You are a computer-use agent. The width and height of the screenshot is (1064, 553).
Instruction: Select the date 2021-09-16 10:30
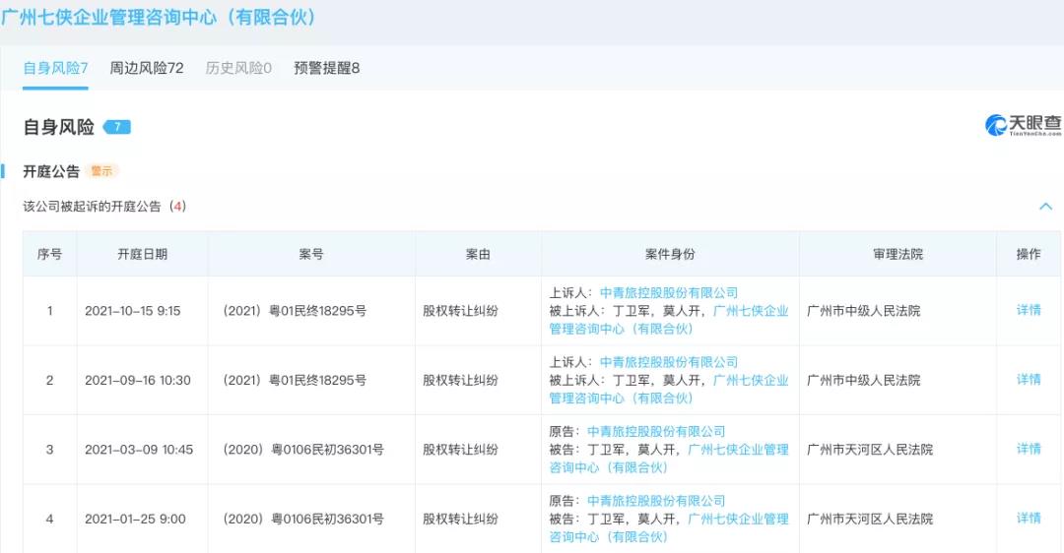tap(138, 380)
